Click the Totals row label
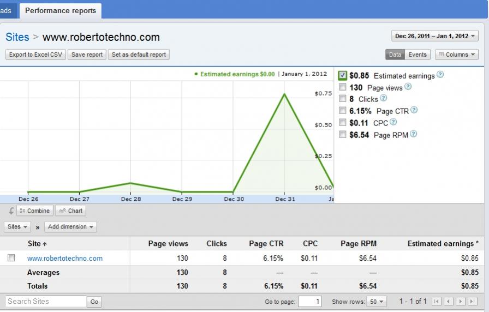This screenshot has height=312, width=489. [38, 286]
